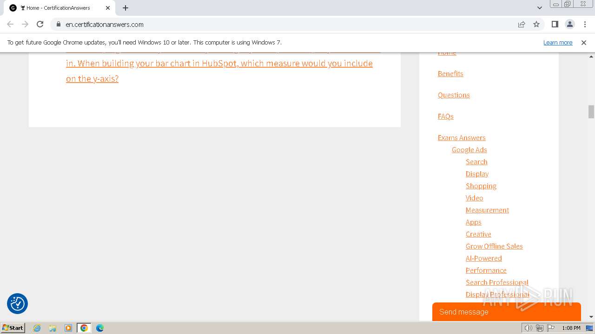595x334 pixels.
Task: Open the Windows Start button
Action: (13, 328)
